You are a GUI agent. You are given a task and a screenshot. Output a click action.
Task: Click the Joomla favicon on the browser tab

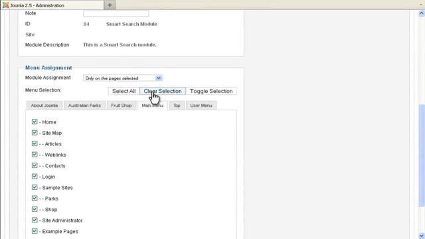point(6,5)
